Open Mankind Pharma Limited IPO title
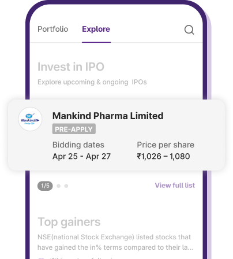 (x=108, y=116)
